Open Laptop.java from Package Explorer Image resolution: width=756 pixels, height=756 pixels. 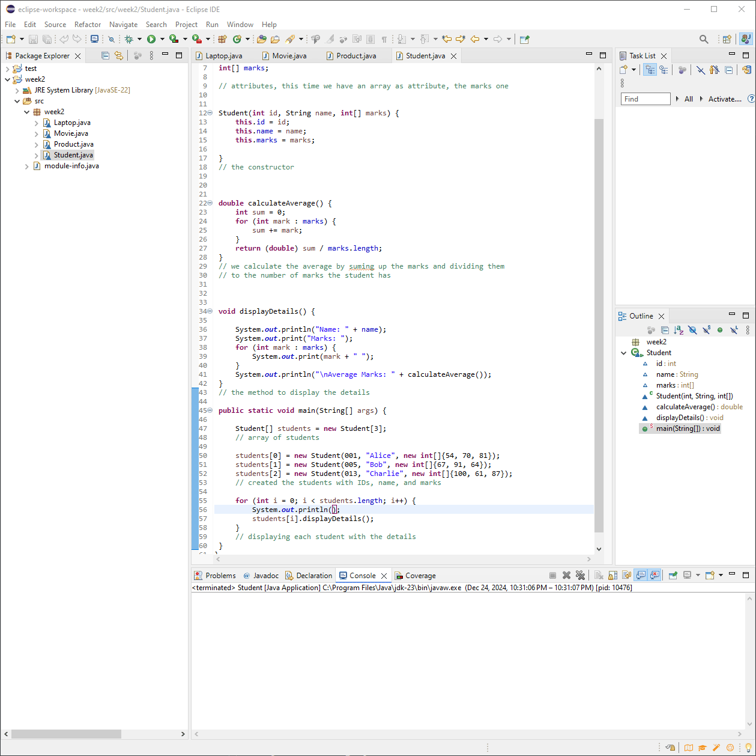click(72, 123)
